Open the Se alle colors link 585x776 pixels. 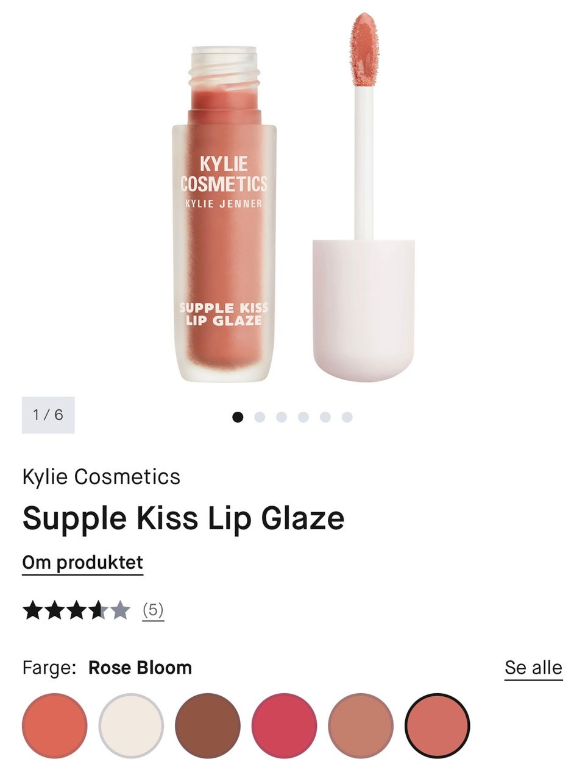533,668
